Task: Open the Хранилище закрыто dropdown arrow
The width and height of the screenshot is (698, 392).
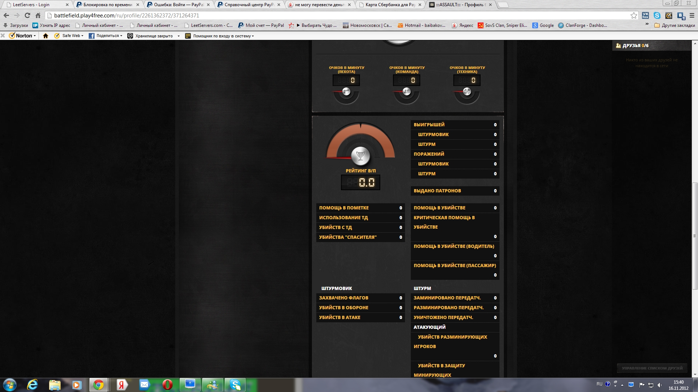Action: pos(178,36)
